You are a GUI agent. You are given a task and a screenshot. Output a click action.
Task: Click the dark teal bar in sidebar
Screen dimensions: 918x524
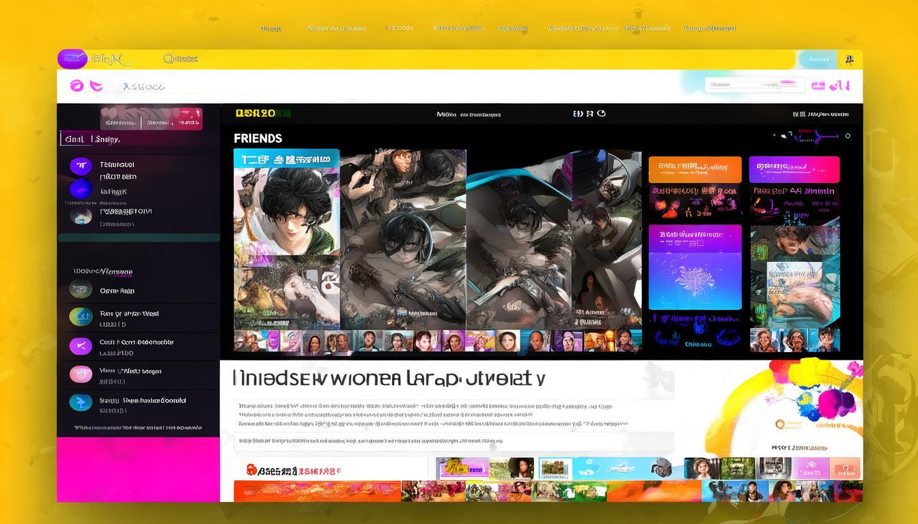coord(138,237)
